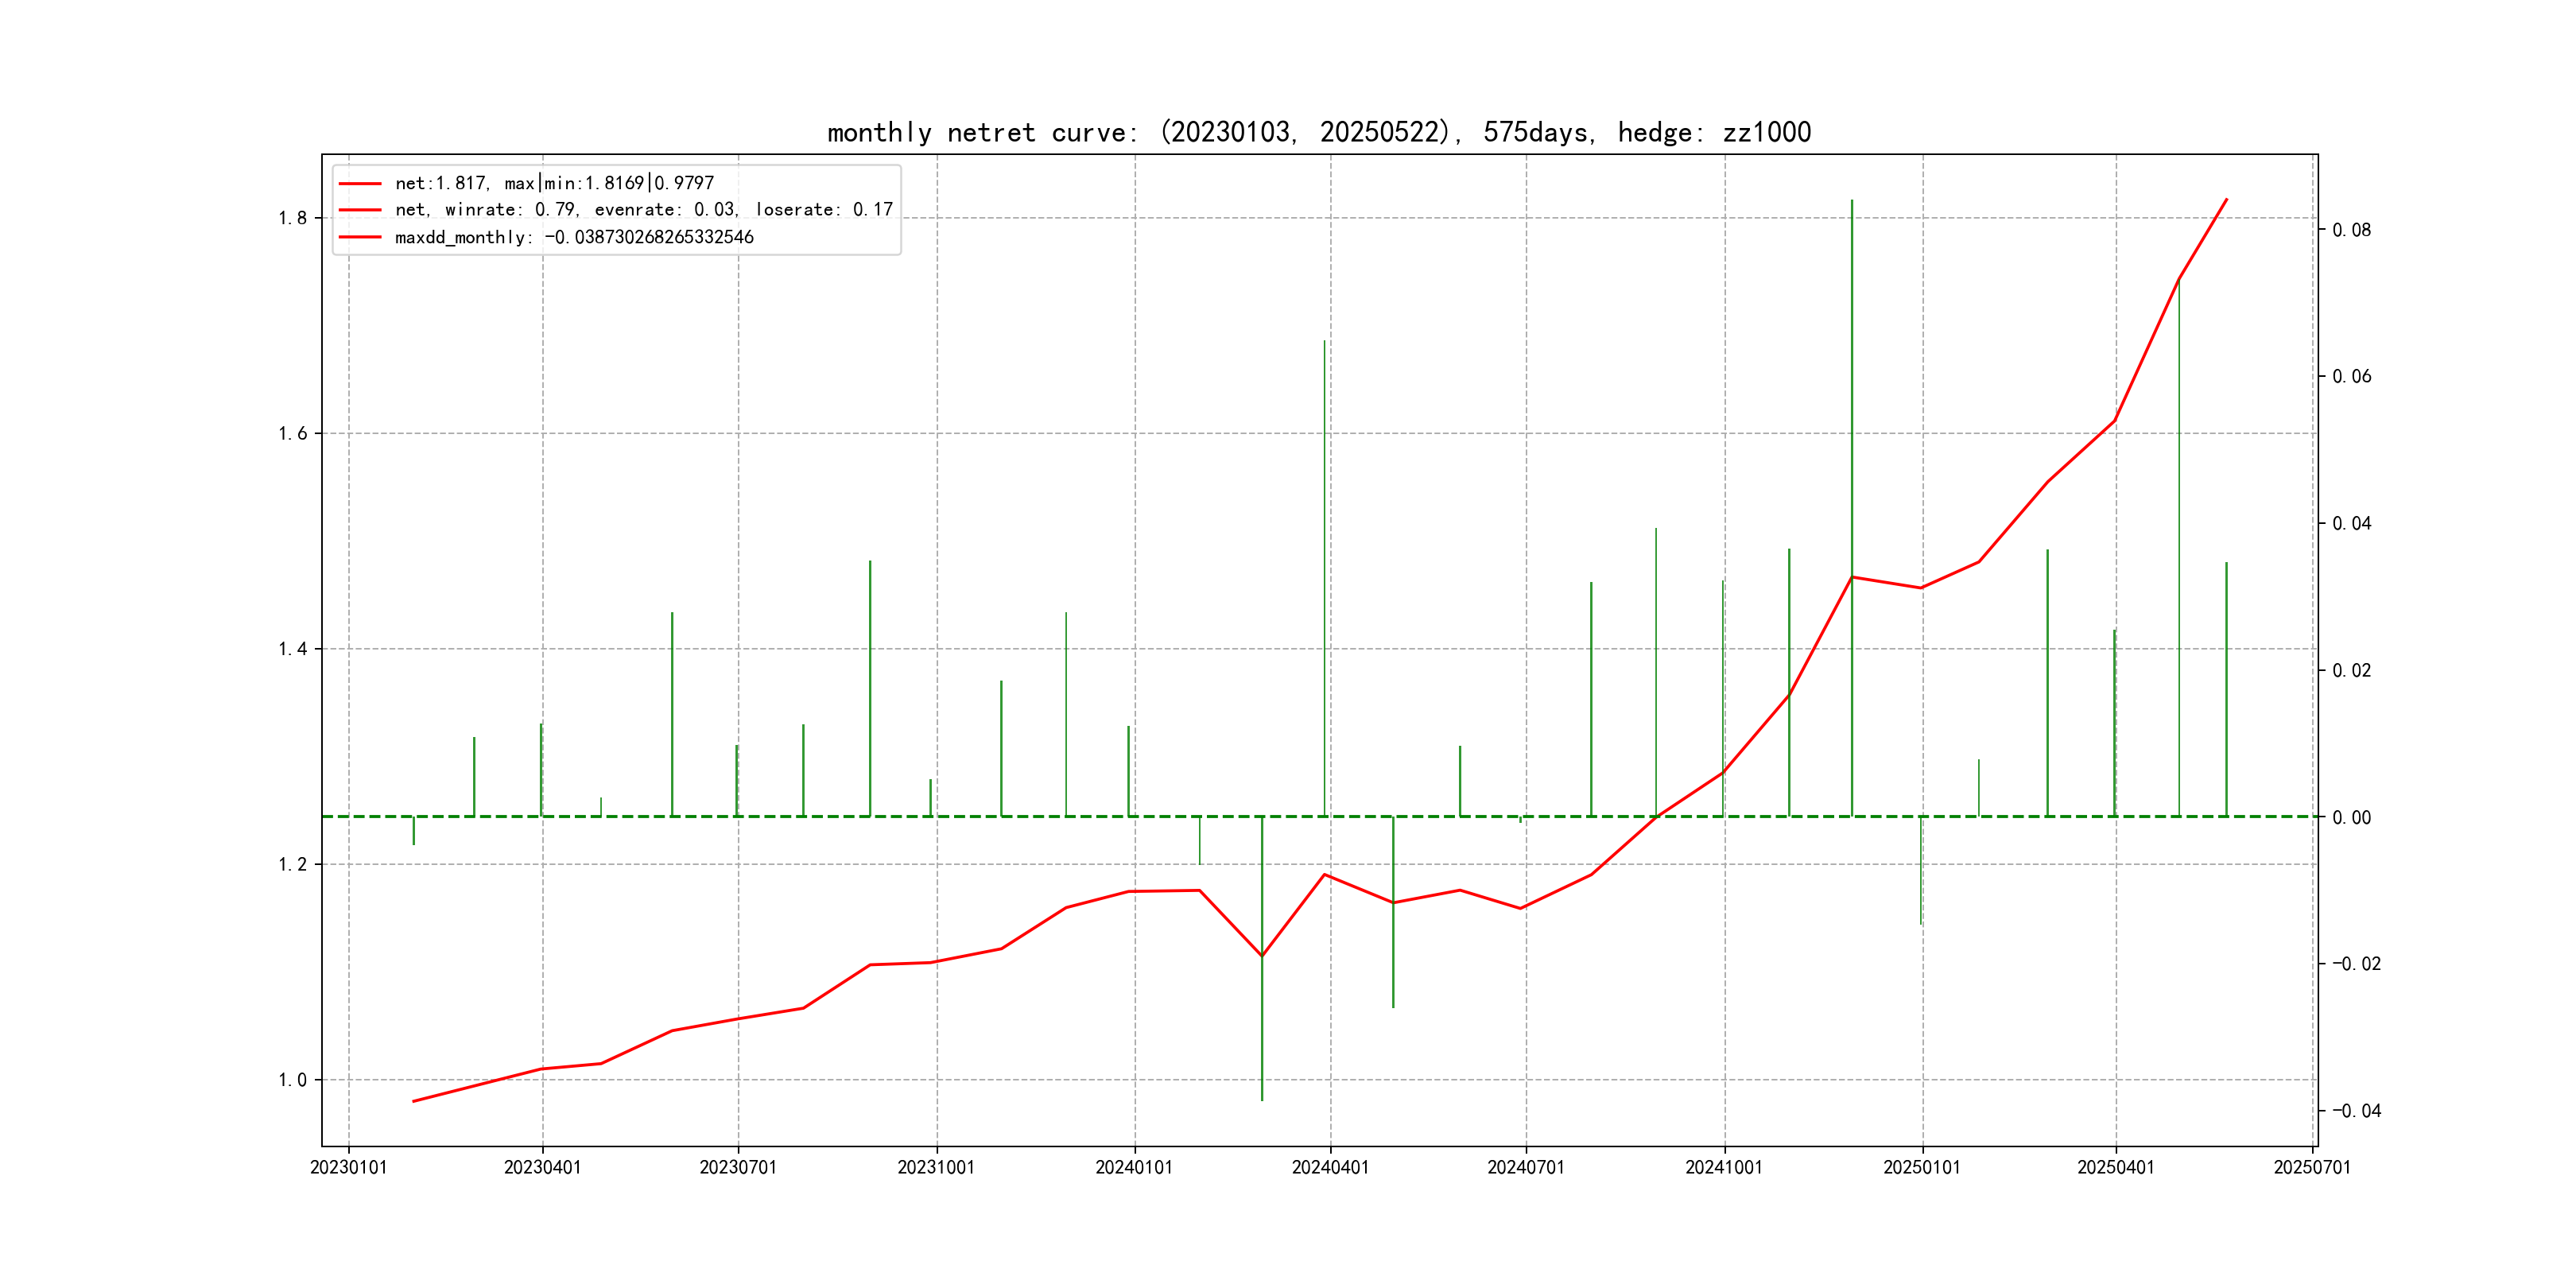Click the 20241001 x-axis tick label
Screen dimensions: 2576x1288
tap(1724, 1167)
